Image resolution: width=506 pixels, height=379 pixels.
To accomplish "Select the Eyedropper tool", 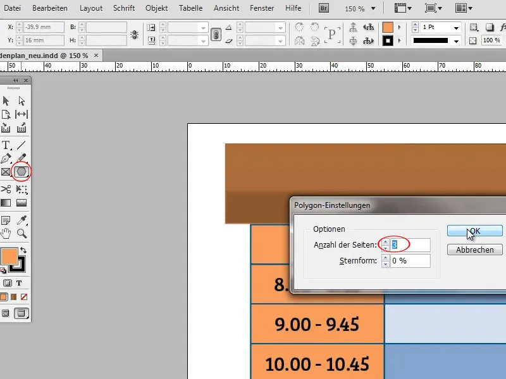I will pyautogui.click(x=22, y=220).
